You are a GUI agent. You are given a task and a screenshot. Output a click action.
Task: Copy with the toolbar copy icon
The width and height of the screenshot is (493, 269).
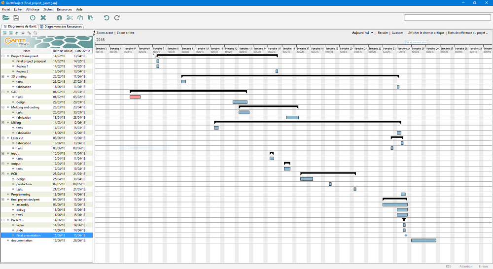80,18
